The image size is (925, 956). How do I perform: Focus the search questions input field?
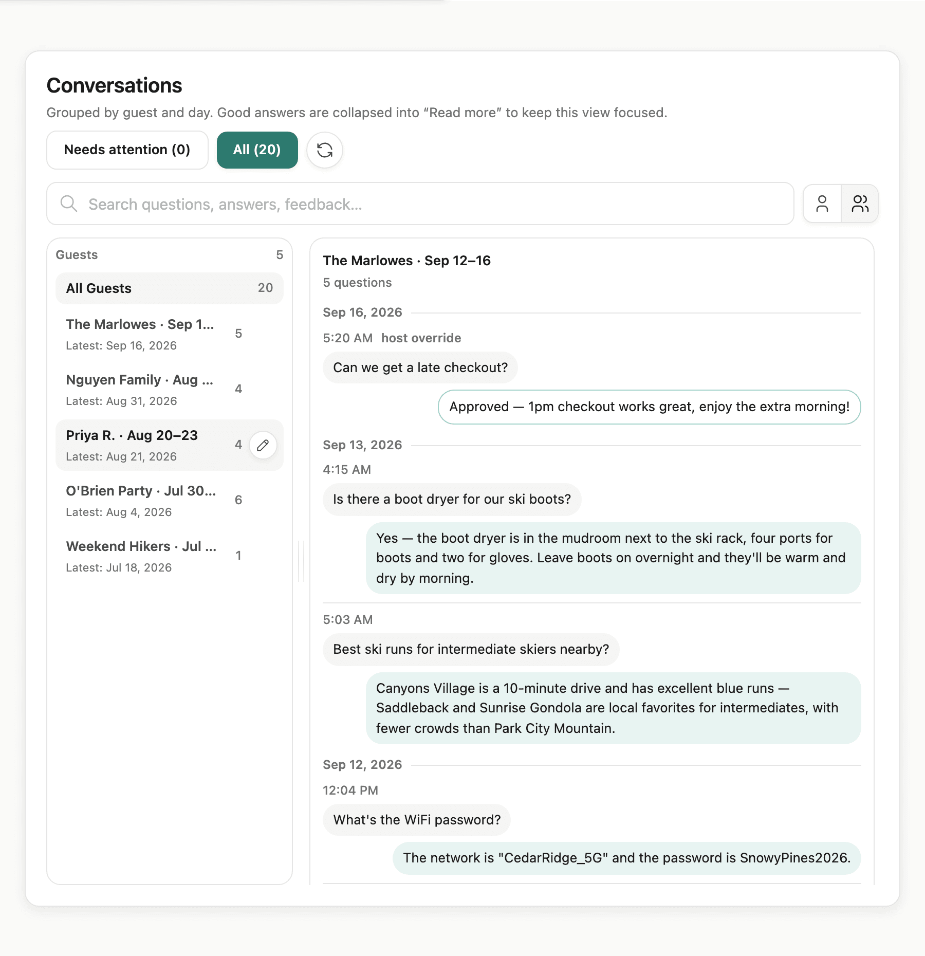420,204
